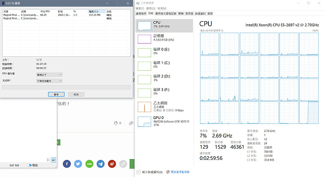Viewport: 324px width, 177px height.
Task: Switch to the App history tab
Action: (x=166, y=14)
